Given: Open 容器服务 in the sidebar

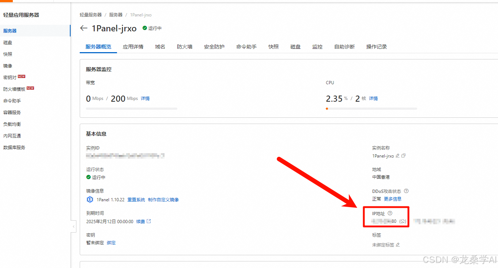Looking at the screenshot, I should 12,112.
